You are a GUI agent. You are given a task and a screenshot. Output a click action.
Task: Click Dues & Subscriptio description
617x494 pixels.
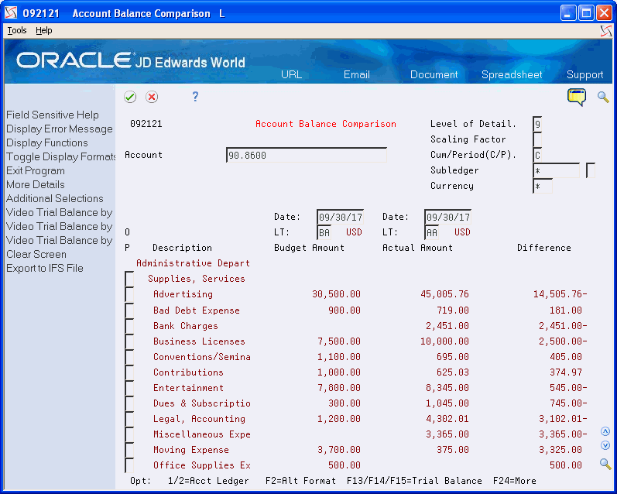tap(202, 403)
